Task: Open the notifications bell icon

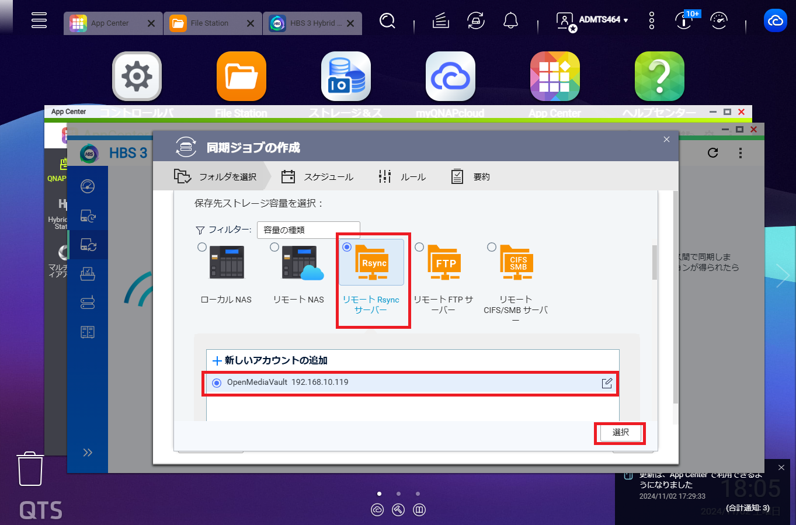Action: point(510,21)
